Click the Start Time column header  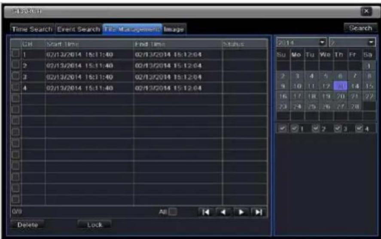pyautogui.click(x=89, y=44)
